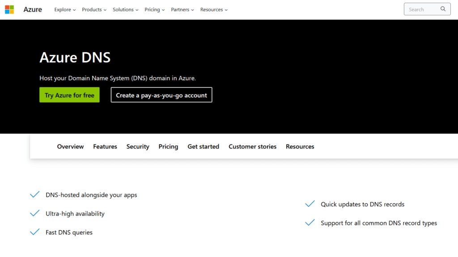Open the Pricing menu in top navigation
This screenshot has width=458, height=257.
pos(154,10)
